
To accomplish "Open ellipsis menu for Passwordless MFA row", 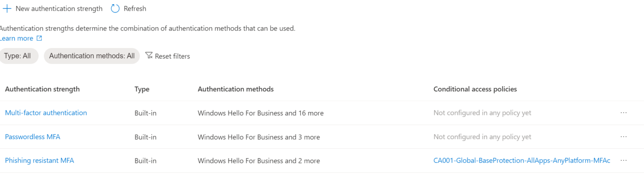I will [623, 137].
